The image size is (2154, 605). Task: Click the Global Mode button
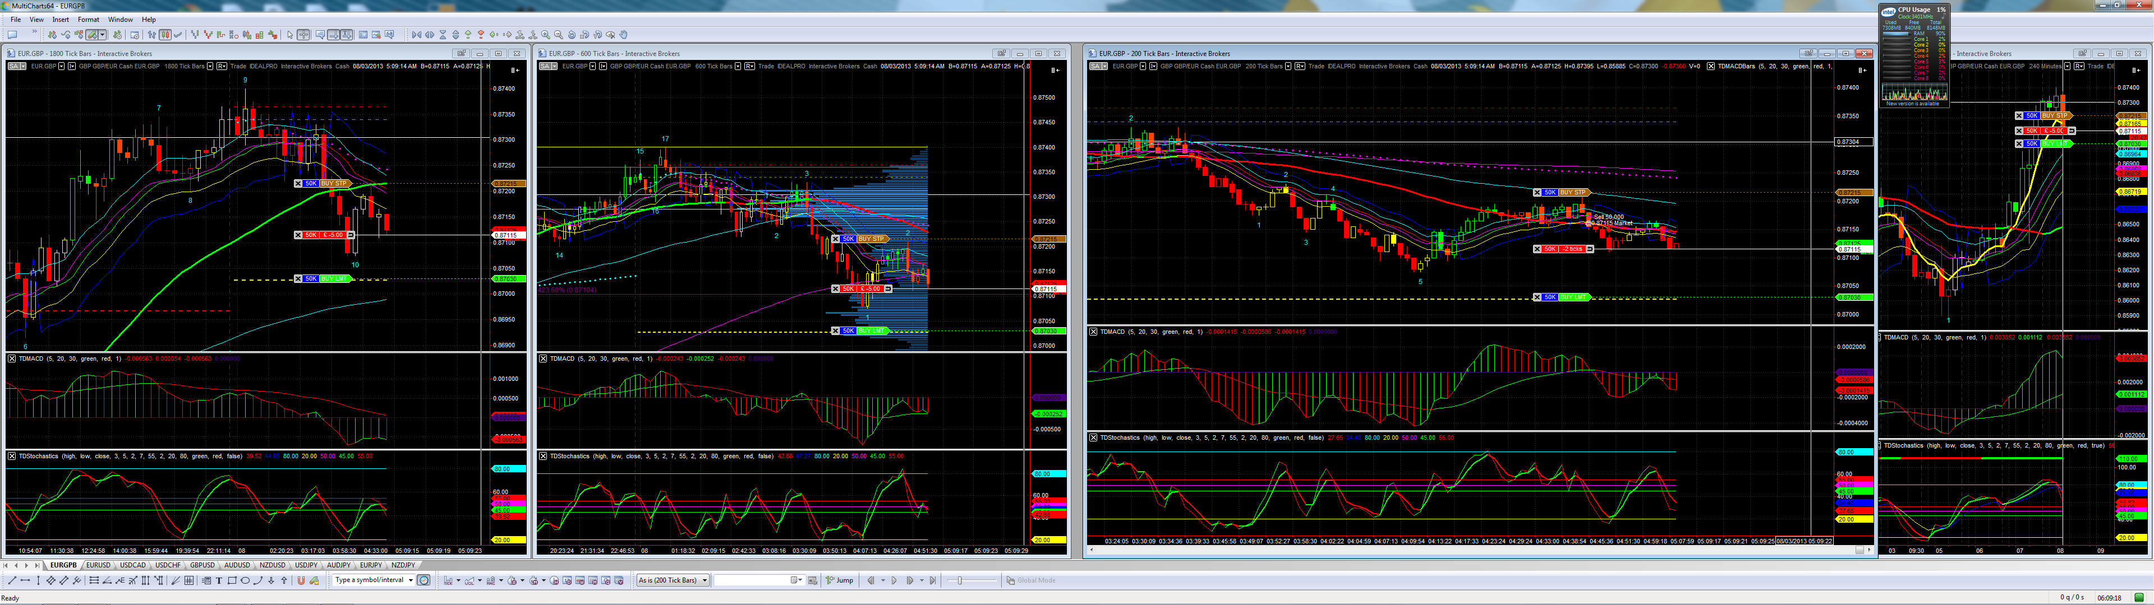(x=1031, y=580)
